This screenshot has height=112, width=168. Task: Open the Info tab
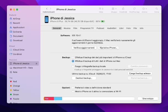coord(142,28)
